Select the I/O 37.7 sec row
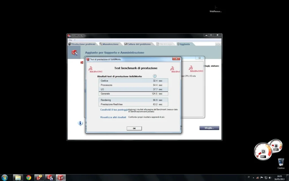The height and width of the screenshot is (181, 289). [133, 89]
